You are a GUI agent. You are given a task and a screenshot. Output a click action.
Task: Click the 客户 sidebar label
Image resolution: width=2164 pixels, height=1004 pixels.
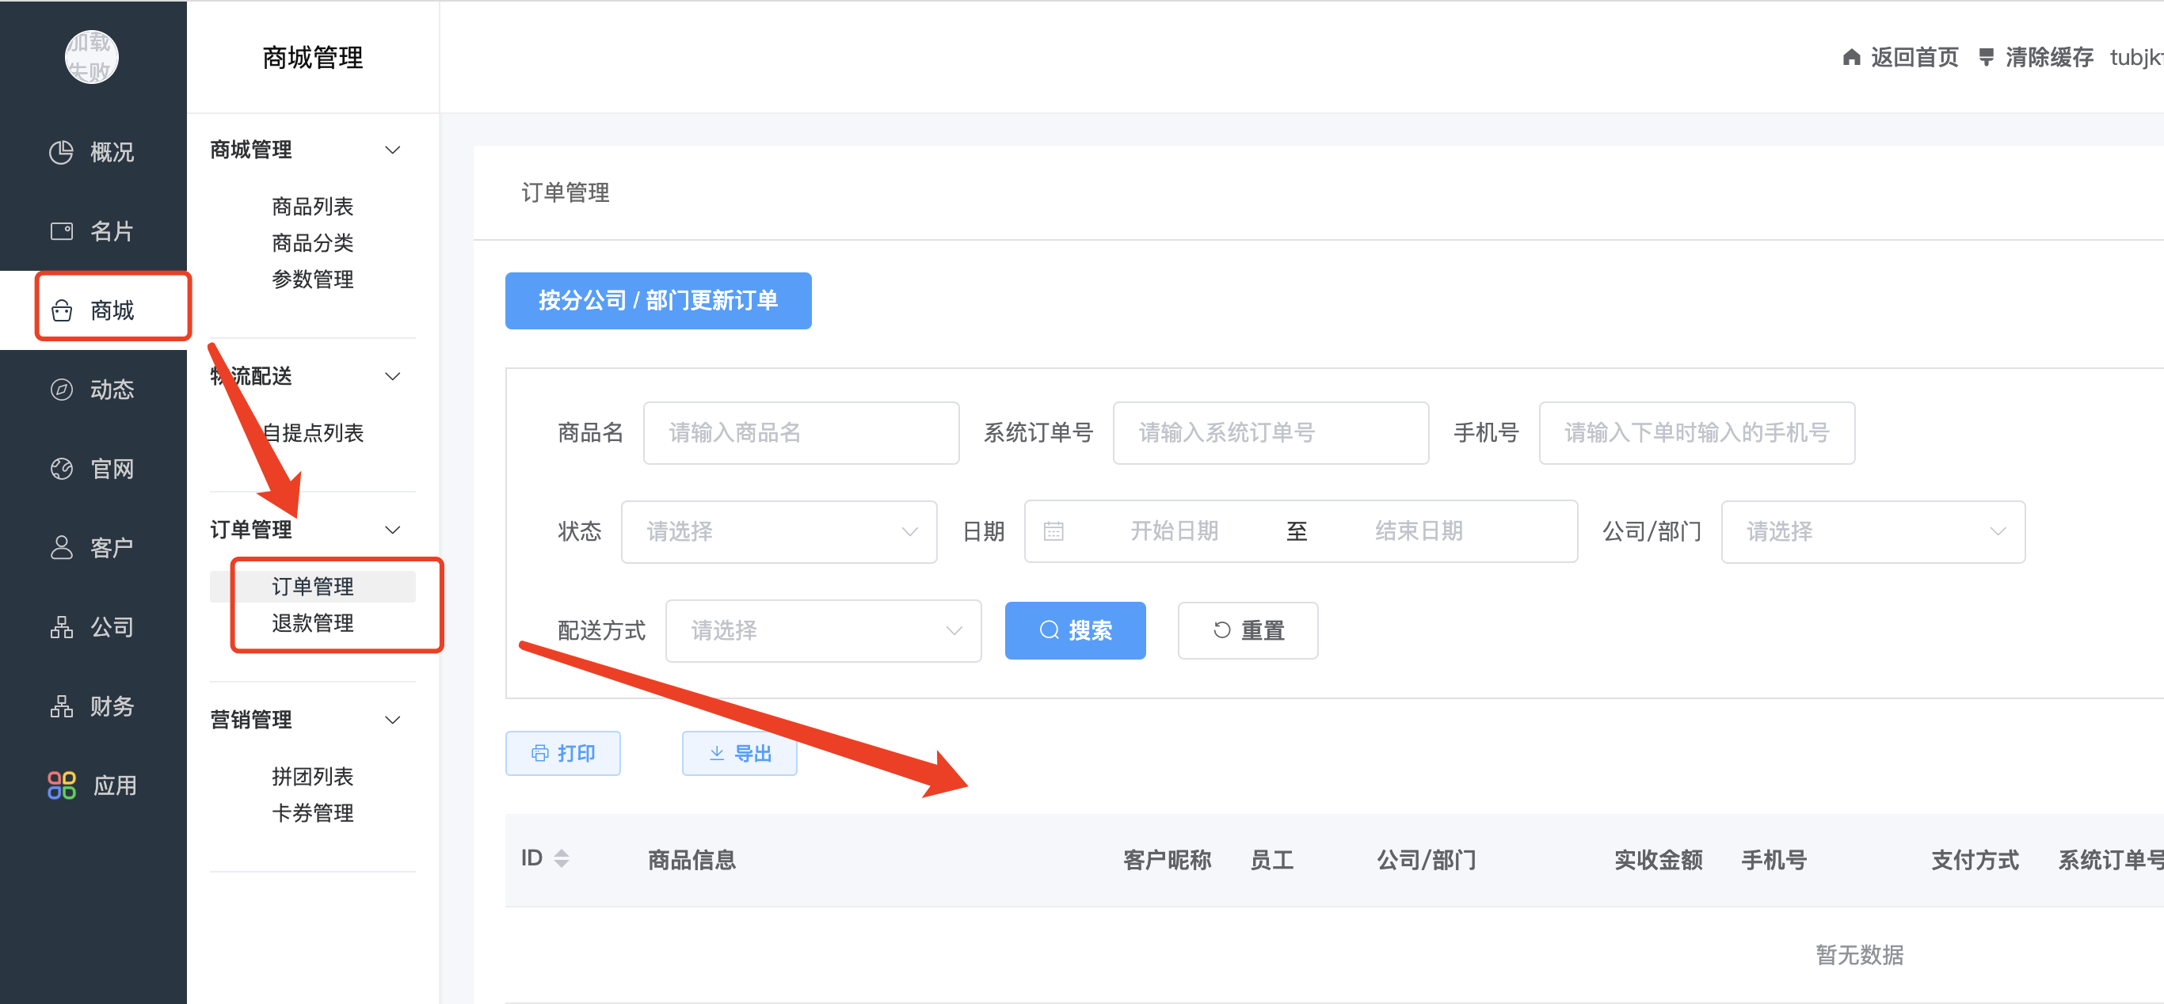tap(112, 547)
